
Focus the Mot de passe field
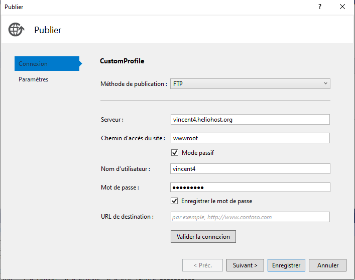click(x=250, y=187)
